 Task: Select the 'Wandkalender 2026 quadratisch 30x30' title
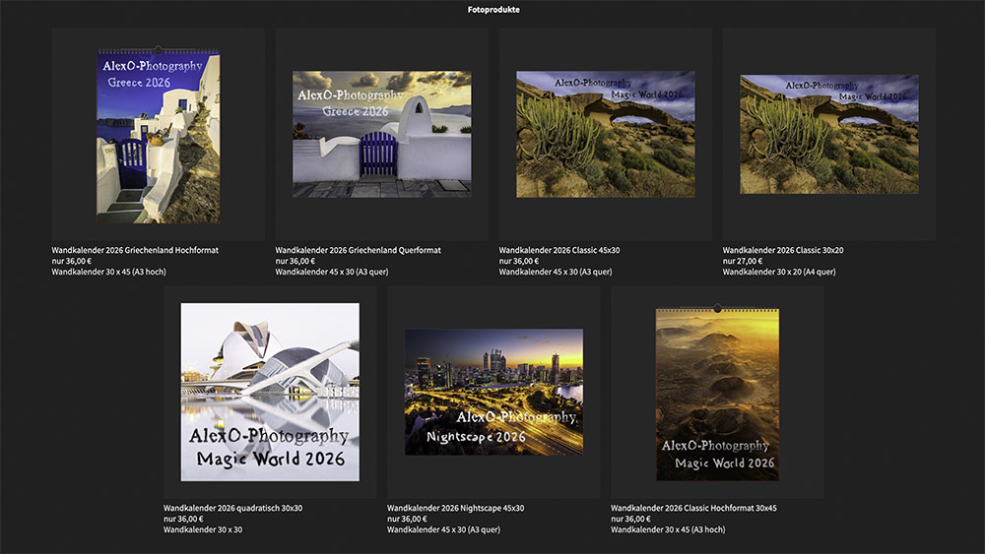point(232,509)
